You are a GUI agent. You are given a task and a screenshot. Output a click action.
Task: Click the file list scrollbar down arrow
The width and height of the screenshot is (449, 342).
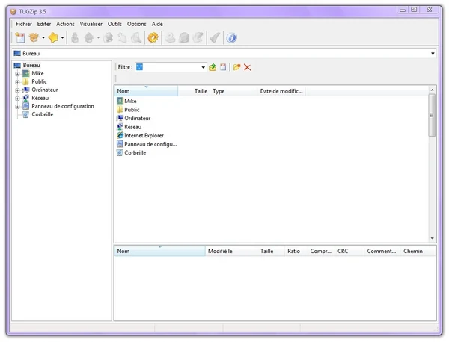point(432,238)
